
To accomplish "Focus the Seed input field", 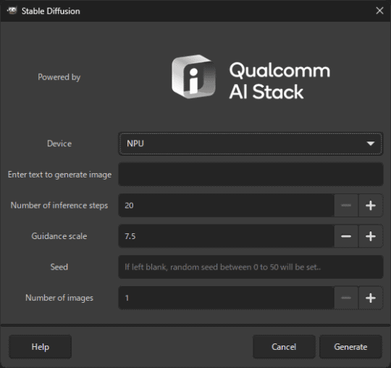I will click(x=251, y=267).
